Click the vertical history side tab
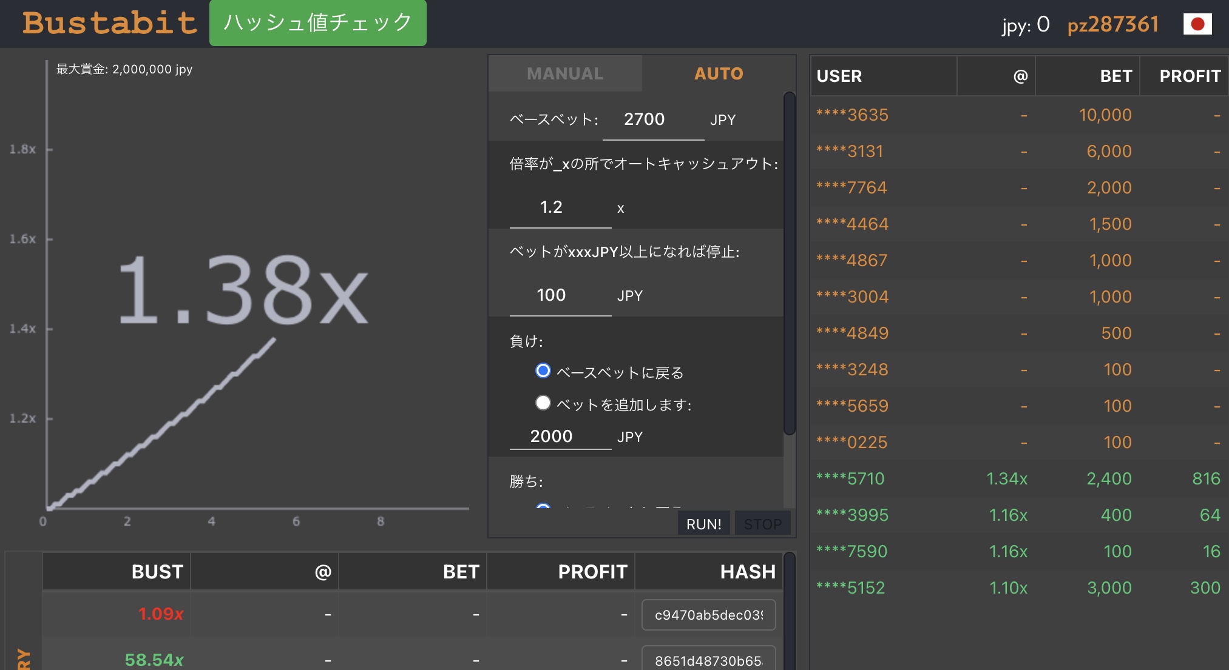Image resolution: width=1229 pixels, height=670 pixels. (x=23, y=611)
